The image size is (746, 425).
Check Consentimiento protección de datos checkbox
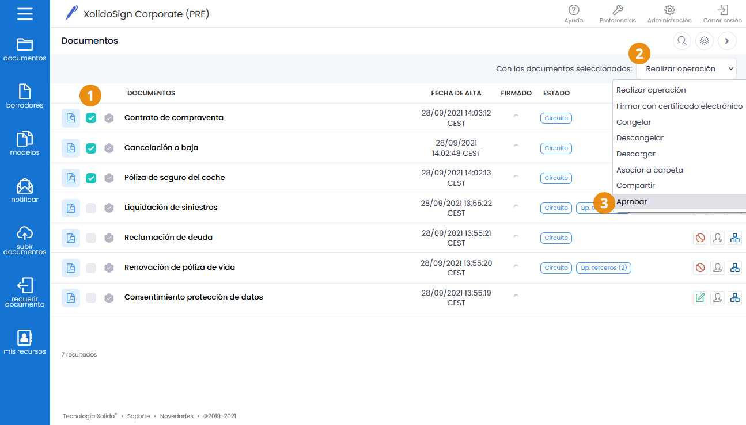click(91, 297)
